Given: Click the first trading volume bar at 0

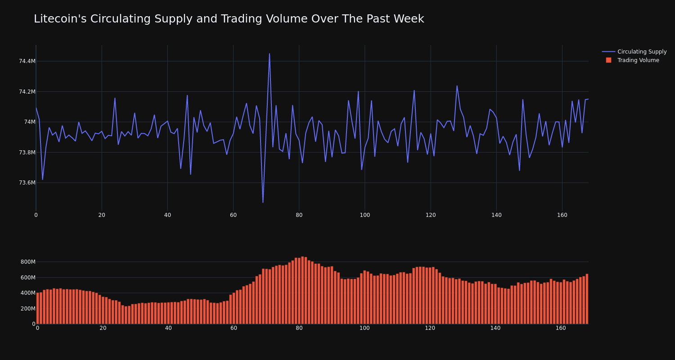Looking at the screenshot, I should click(37, 308).
